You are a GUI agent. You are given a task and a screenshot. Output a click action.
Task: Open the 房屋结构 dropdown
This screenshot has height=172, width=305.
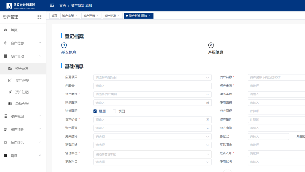tap(152, 137)
